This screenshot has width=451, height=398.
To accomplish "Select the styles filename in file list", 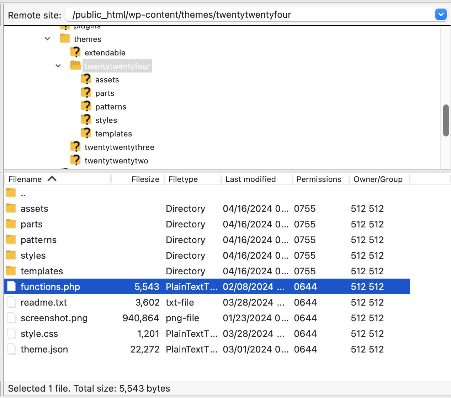I will (33, 256).
